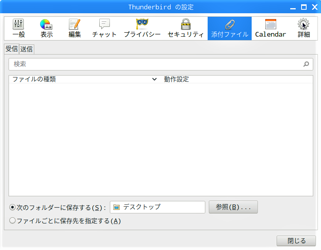The width and height of the screenshot is (321, 250).
Task: Click the magnifier icon in the search box
Action: click(x=306, y=64)
